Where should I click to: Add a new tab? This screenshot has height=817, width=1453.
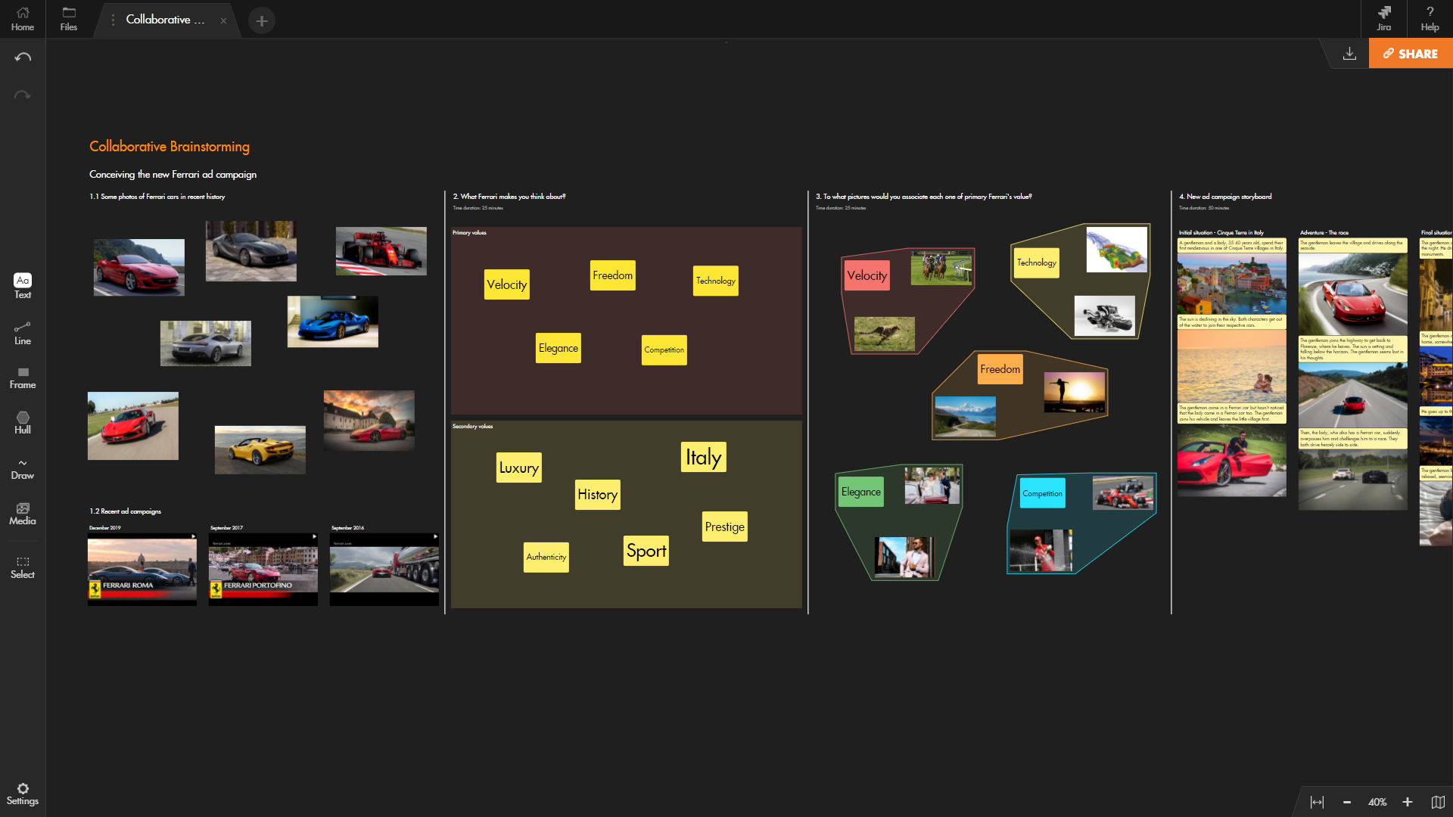tap(262, 20)
